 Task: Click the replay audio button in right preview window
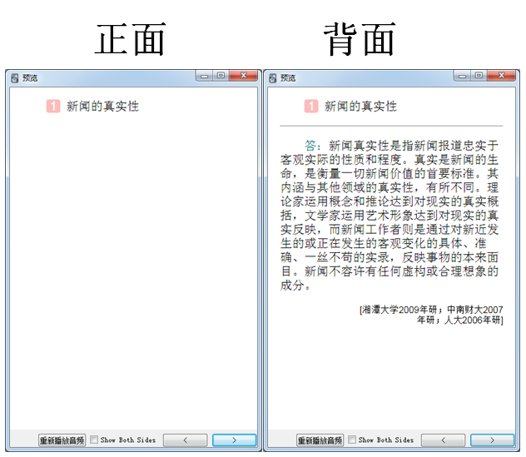click(x=320, y=440)
